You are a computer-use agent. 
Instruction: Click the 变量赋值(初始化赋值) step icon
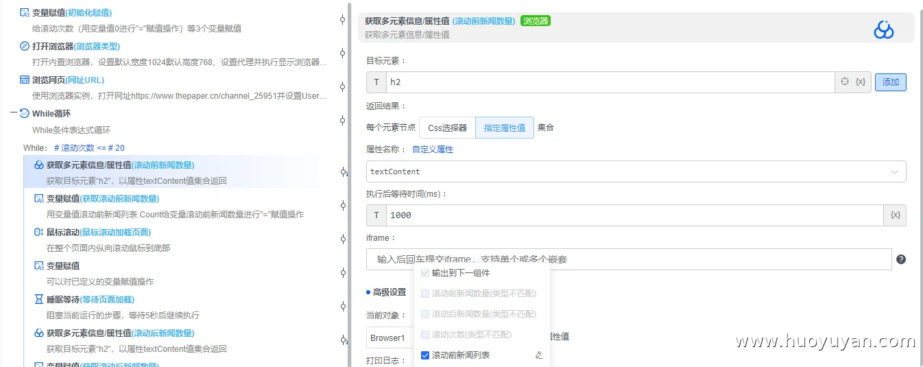[25, 12]
